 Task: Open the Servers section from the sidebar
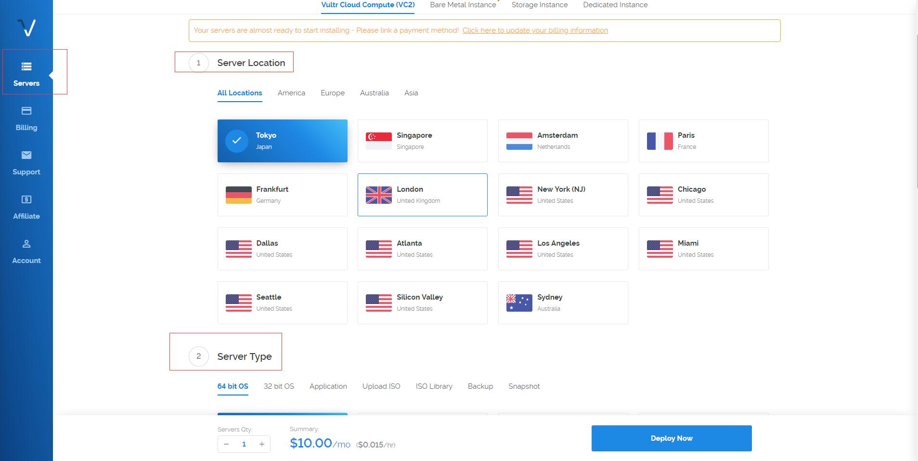point(26,73)
